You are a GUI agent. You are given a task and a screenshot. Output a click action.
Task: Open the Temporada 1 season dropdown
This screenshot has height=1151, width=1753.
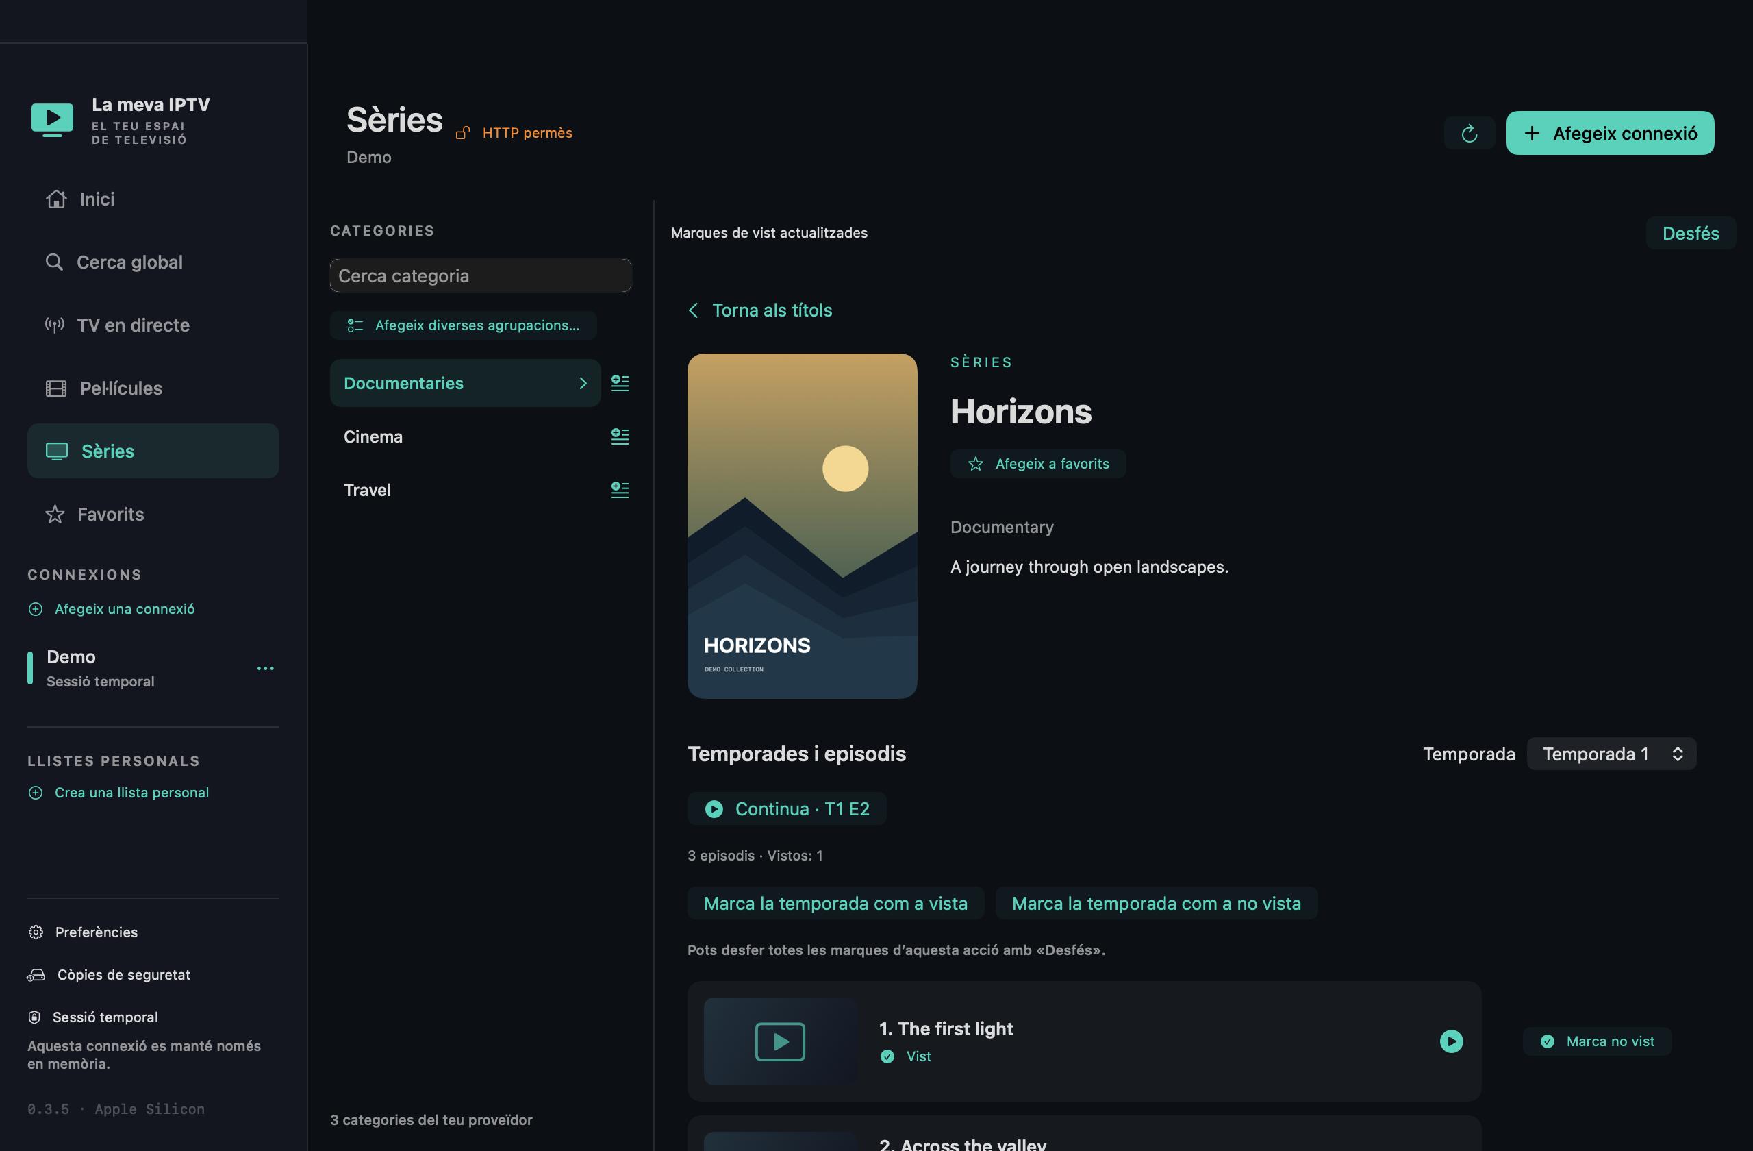click(1611, 754)
